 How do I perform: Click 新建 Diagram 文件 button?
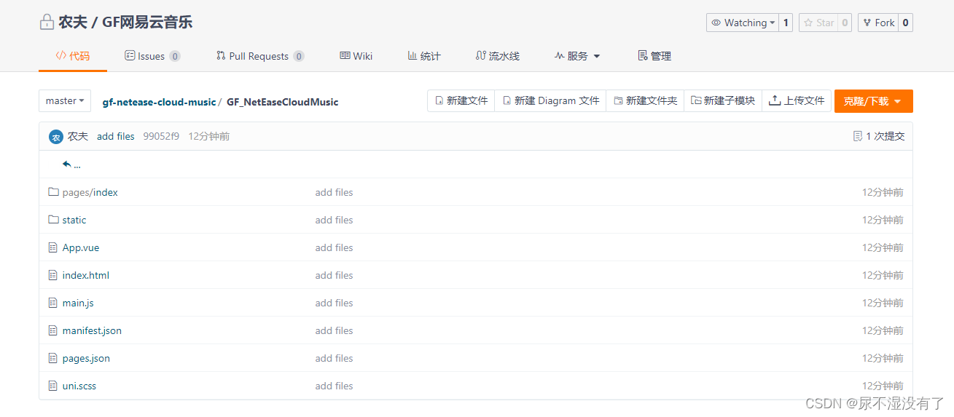coord(550,100)
